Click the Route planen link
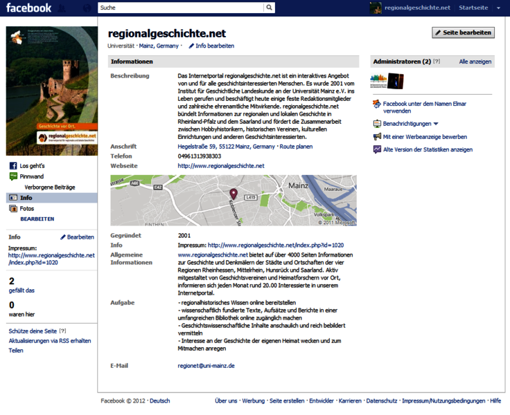 point(296,147)
